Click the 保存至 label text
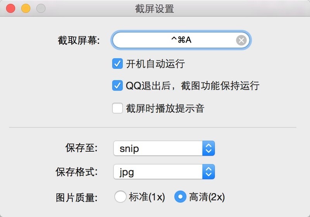The height and width of the screenshot is (217, 310). (x=82, y=149)
